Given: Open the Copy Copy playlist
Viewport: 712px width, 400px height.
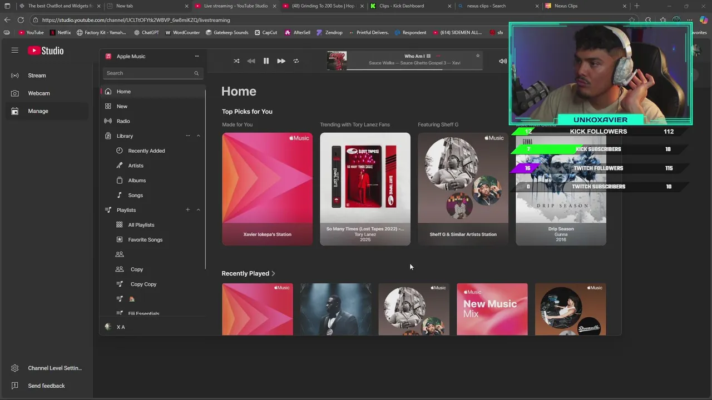Looking at the screenshot, I should (144, 284).
